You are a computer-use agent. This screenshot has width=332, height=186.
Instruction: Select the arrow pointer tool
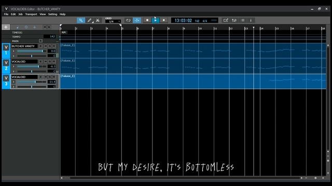click(x=81, y=20)
